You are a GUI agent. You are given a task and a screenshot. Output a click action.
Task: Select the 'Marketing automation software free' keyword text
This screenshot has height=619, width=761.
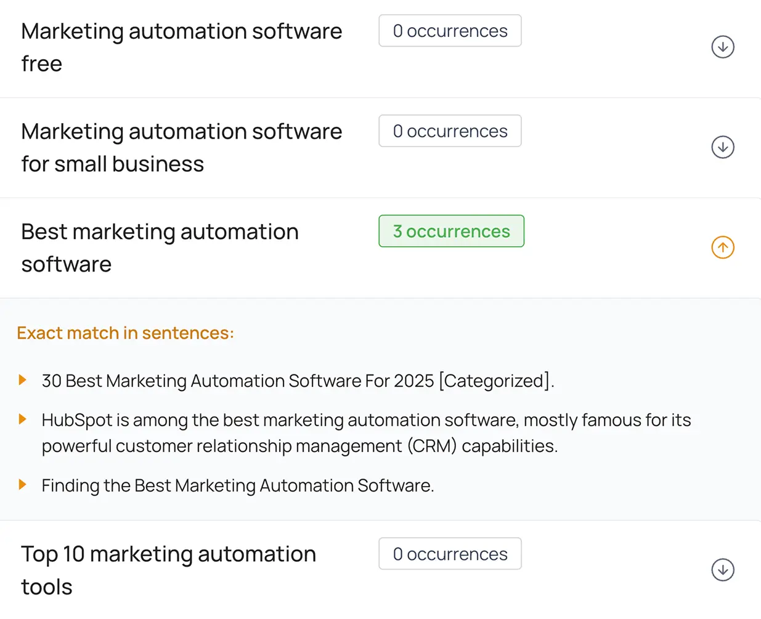tap(181, 47)
